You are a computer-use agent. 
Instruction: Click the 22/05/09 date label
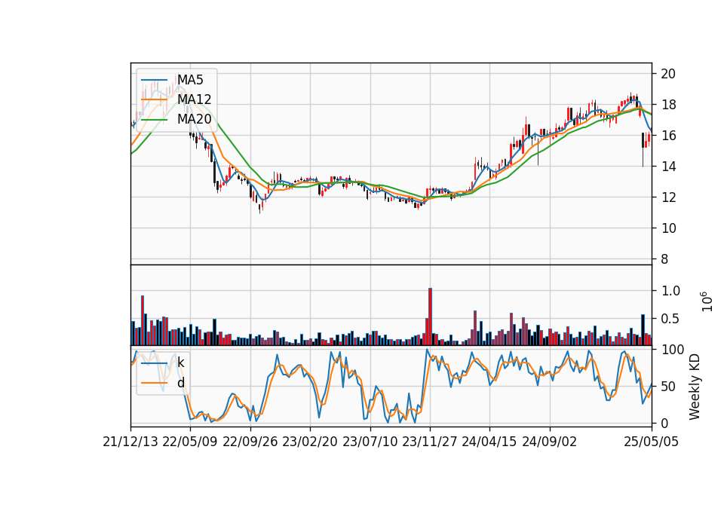pos(190,442)
